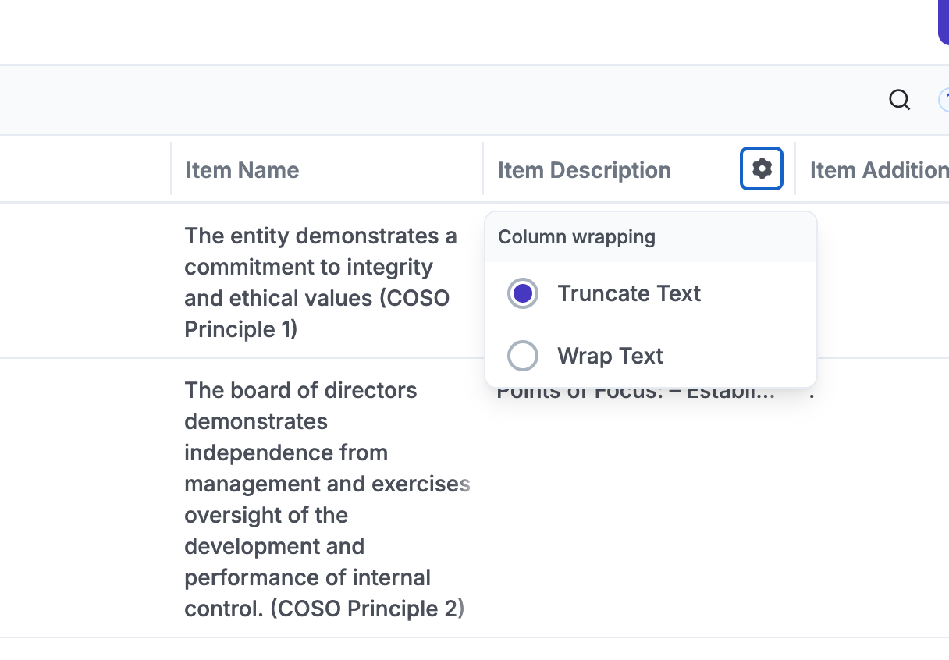Click the blank header cell left of Item Name
Image resolution: width=949 pixels, height=660 pixels.
click(84, 169)
